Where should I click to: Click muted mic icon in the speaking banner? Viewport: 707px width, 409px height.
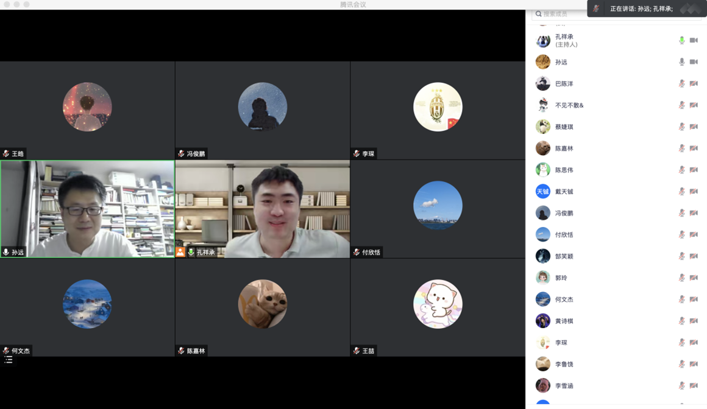tap(597, 9)
